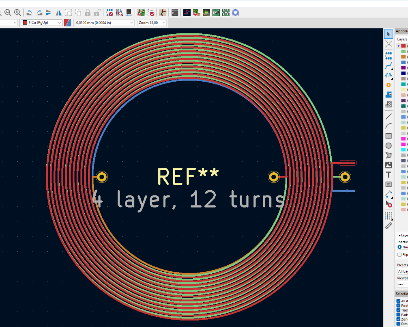Collapse the Layer Display Options expander
The width and height of the screenshot is (408, 327).
(x=399, y=235)
